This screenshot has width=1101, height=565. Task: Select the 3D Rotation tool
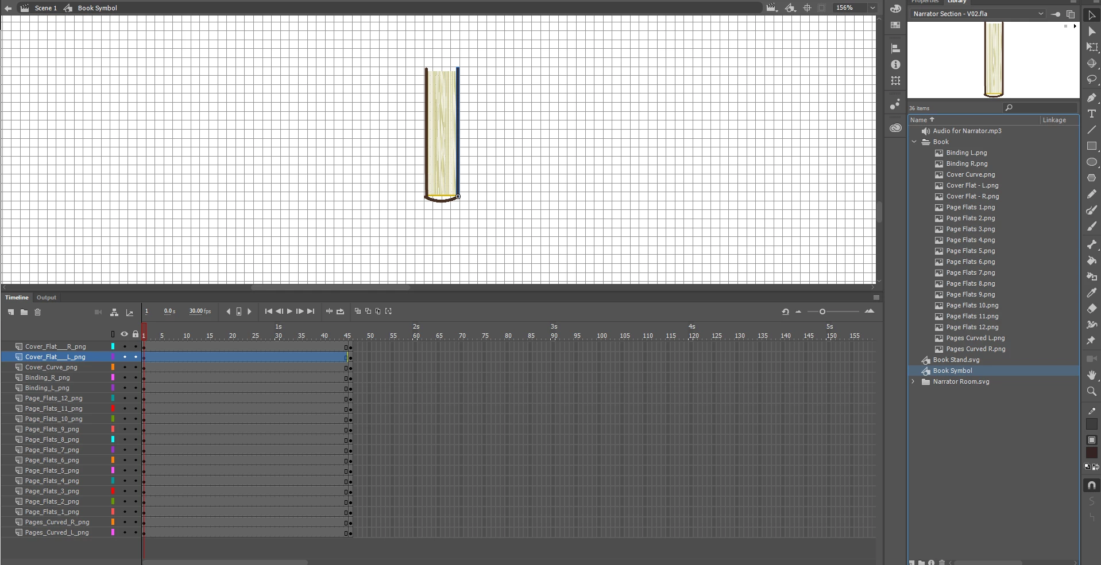click(x=1092, y=64)
